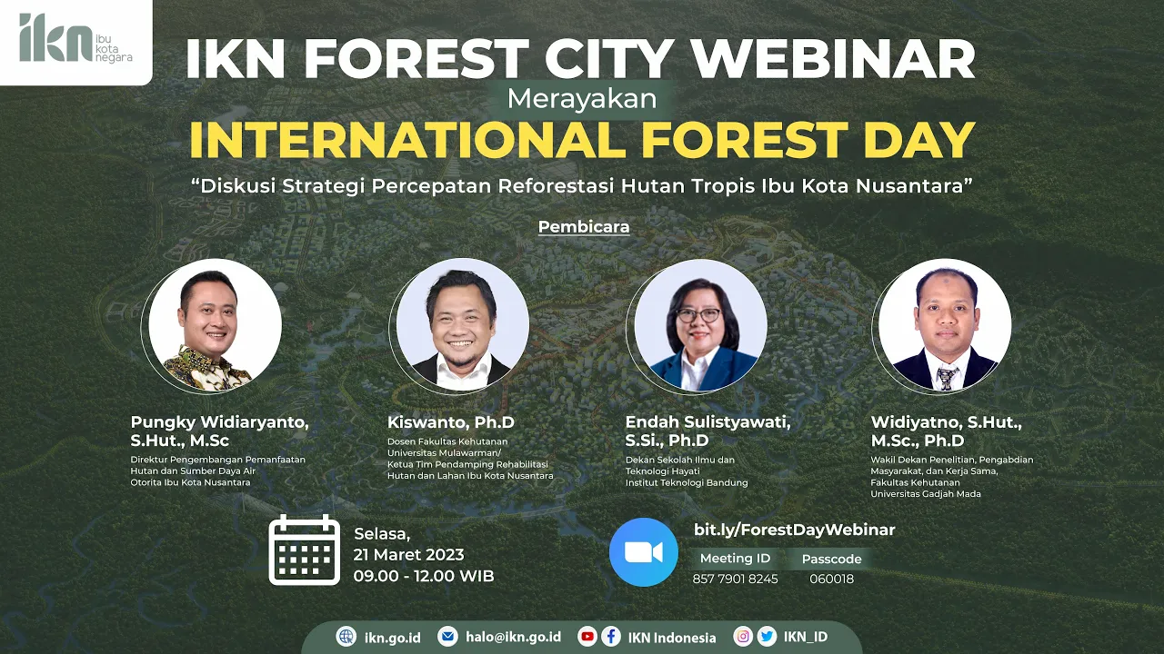Image resolution: width=1164 pixels, height=654 pixels.
Task: Click the blue Zoom camera icon
Action: coord(643,552)
